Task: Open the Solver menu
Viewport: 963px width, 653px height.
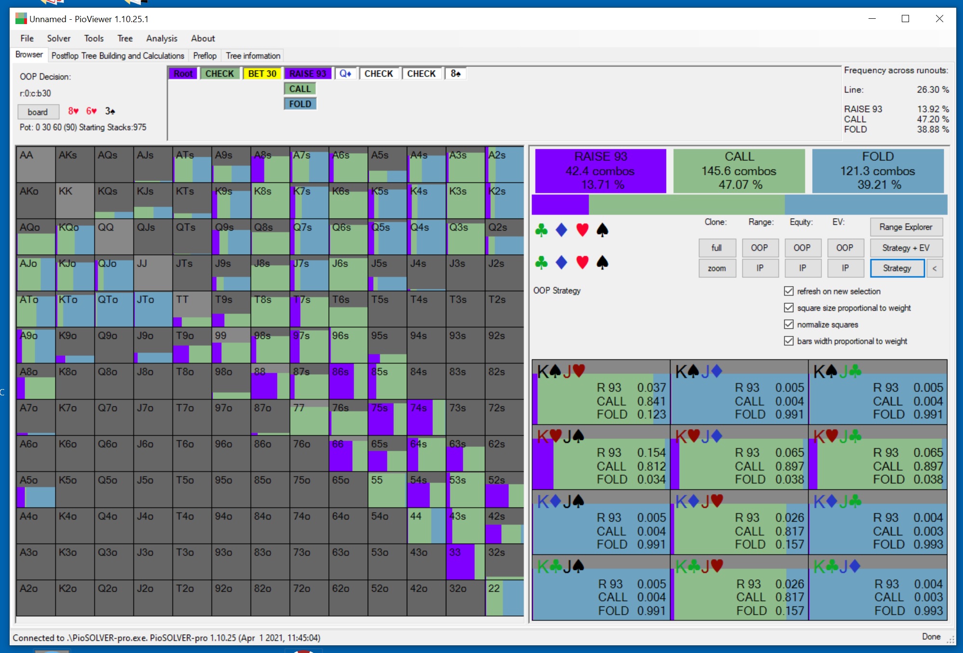Action: coord(59,39)
